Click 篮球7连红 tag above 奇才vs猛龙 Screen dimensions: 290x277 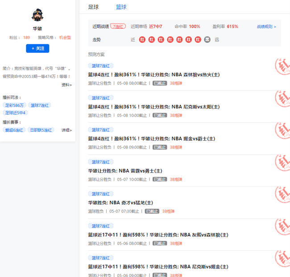[101, 194]
